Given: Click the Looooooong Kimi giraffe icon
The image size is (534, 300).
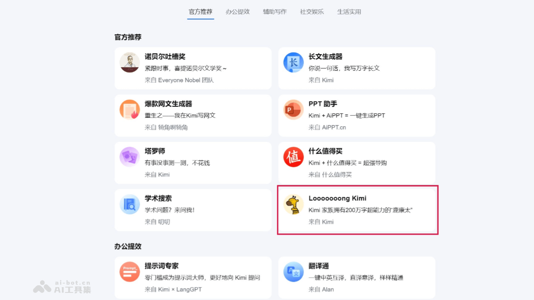Looking at the screenshot, I should point(293,204).
